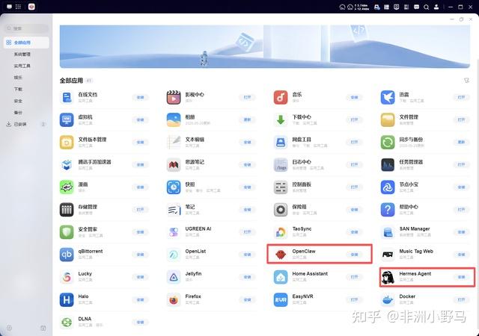This screenshot has height=336, width=479.
Task: Click the EasyNVR blue icon
Action: click(281, 299)
